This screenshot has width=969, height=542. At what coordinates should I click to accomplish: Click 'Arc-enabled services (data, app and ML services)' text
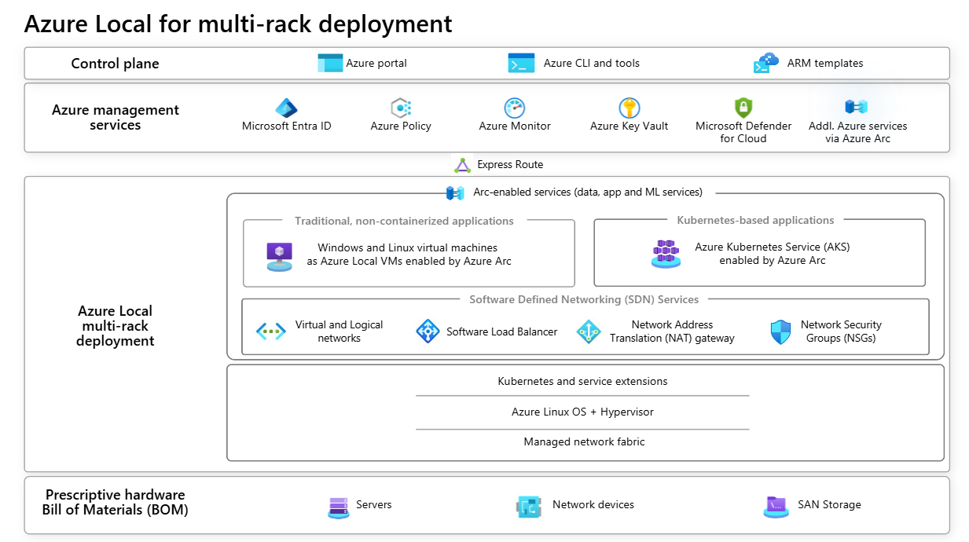click(588, 192)
